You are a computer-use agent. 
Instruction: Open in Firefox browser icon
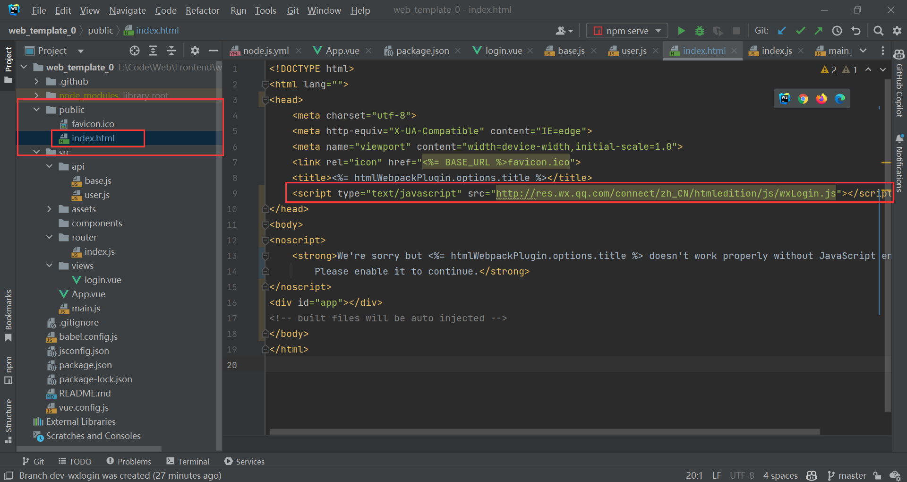(821, 98)
